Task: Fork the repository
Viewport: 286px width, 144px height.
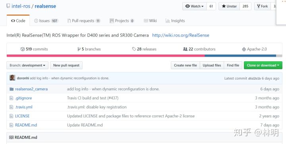Action: 263,6
